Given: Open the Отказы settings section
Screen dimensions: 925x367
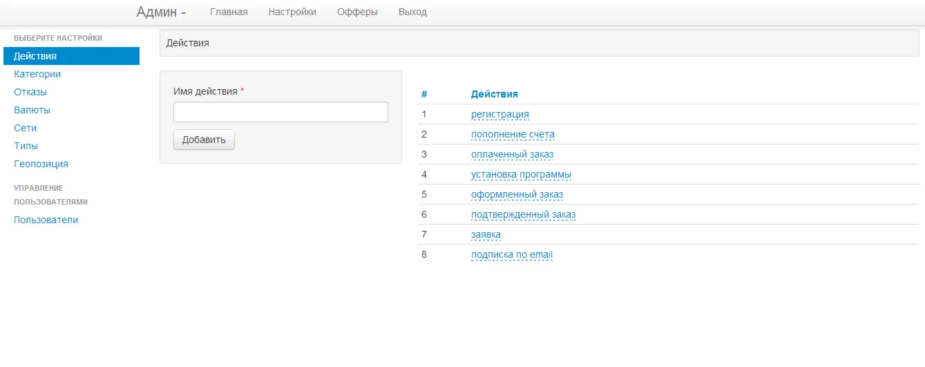Looking at the screenshot, I should click(30, 92).
